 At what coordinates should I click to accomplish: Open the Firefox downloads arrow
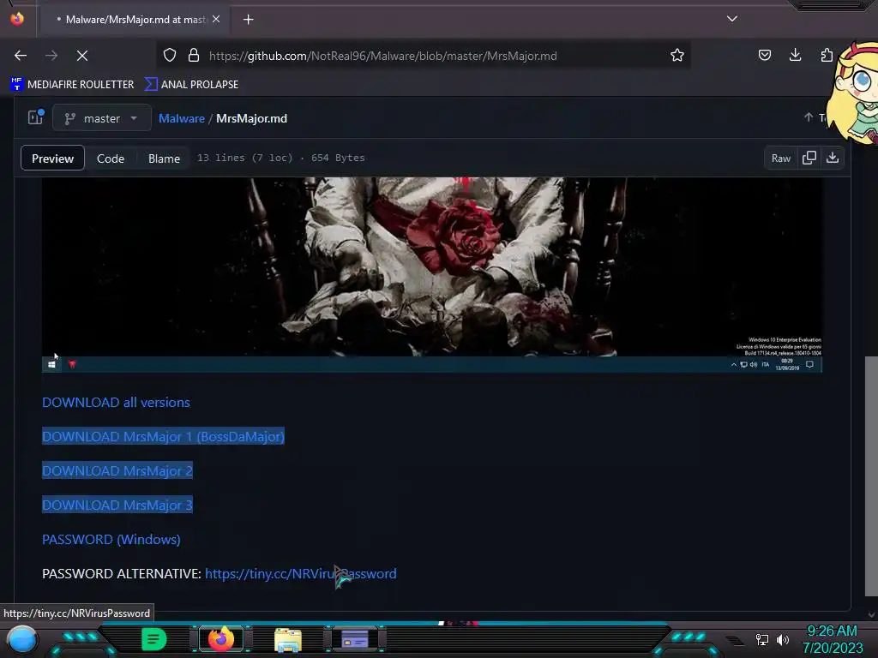click(795, 55)
